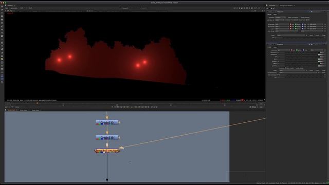Open the Transform nodes toolbar menu
The width and height of the screenshot is (329, 185).
[x=2, y=33]
